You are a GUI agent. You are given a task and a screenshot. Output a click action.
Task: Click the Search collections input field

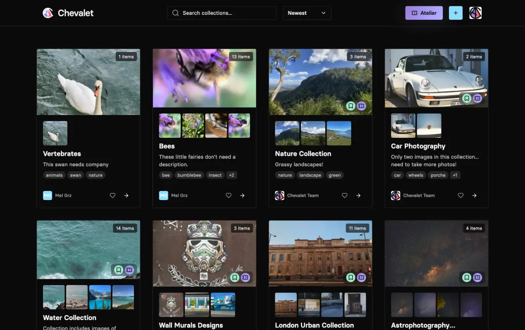[222, 13]
